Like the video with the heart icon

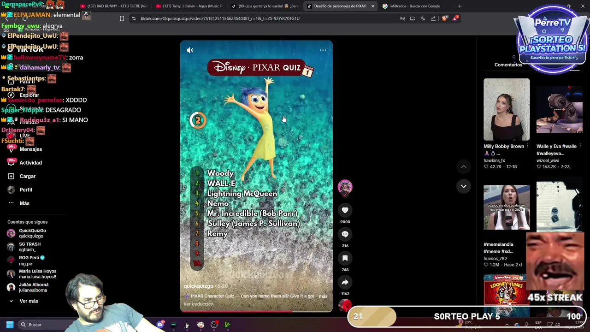tap(345, 210)
